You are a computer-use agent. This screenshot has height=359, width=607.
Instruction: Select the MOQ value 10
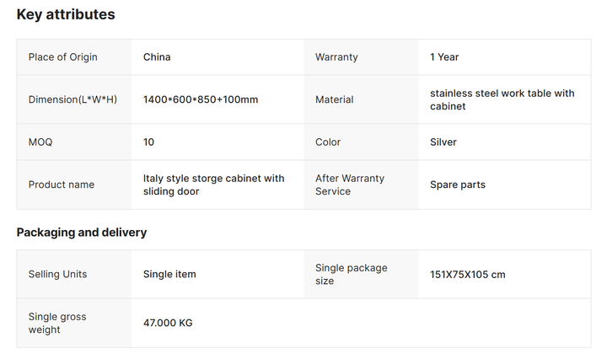point(148,142)
